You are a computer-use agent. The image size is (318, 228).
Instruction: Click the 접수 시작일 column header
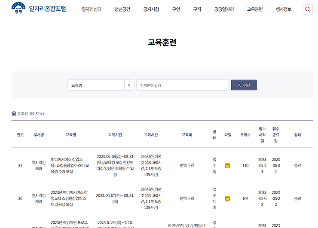tap(262, 135)
